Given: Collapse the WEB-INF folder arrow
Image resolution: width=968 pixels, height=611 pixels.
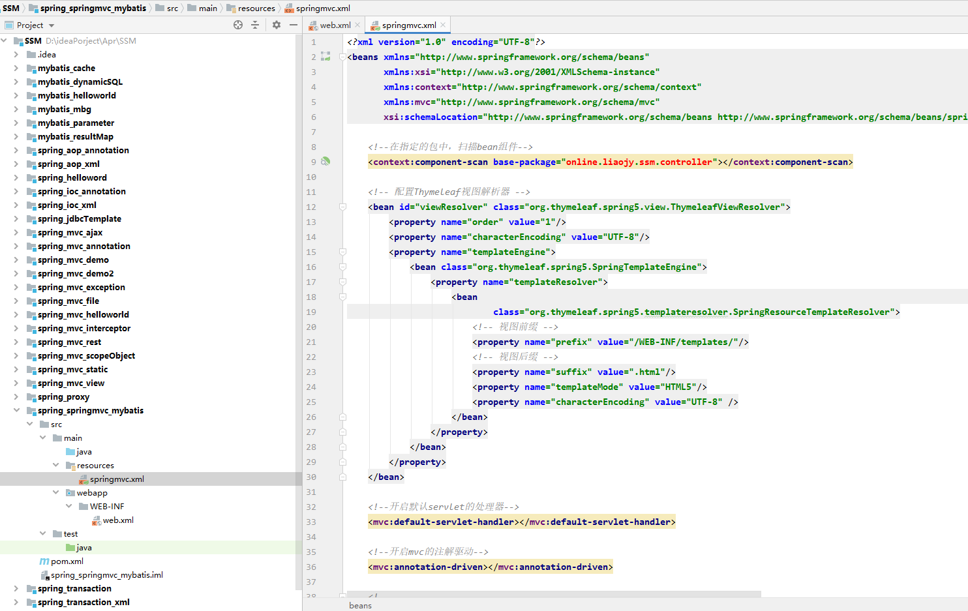Looking at the screenshot, I should (68, 506).
